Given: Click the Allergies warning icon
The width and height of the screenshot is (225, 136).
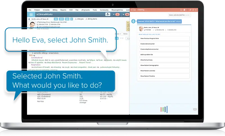Looking at the screenshot, I should coord(76,19).
